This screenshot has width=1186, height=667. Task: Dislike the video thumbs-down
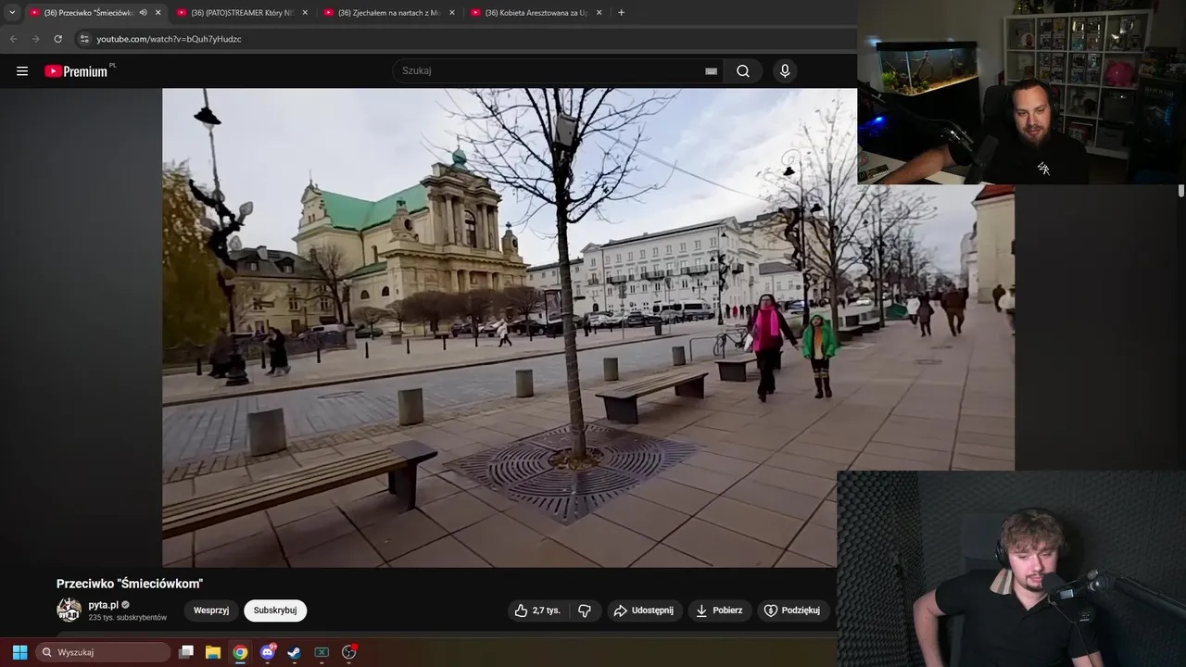[585, 610]
